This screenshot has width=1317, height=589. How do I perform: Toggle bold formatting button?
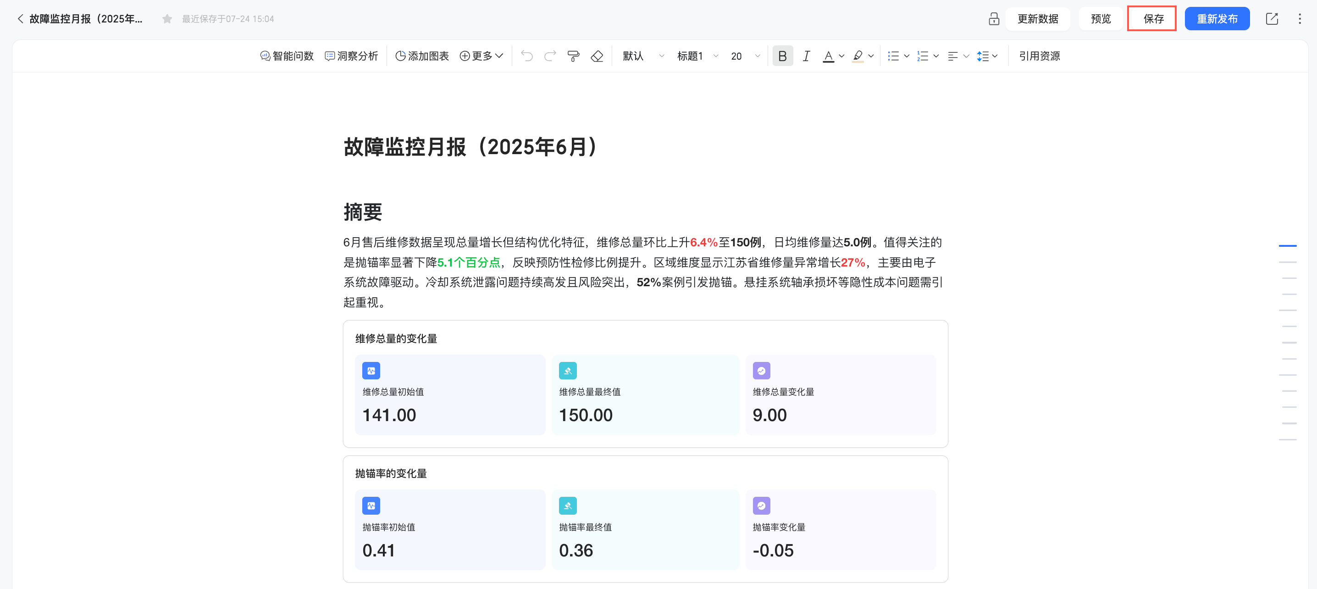(x=782, y=56)
